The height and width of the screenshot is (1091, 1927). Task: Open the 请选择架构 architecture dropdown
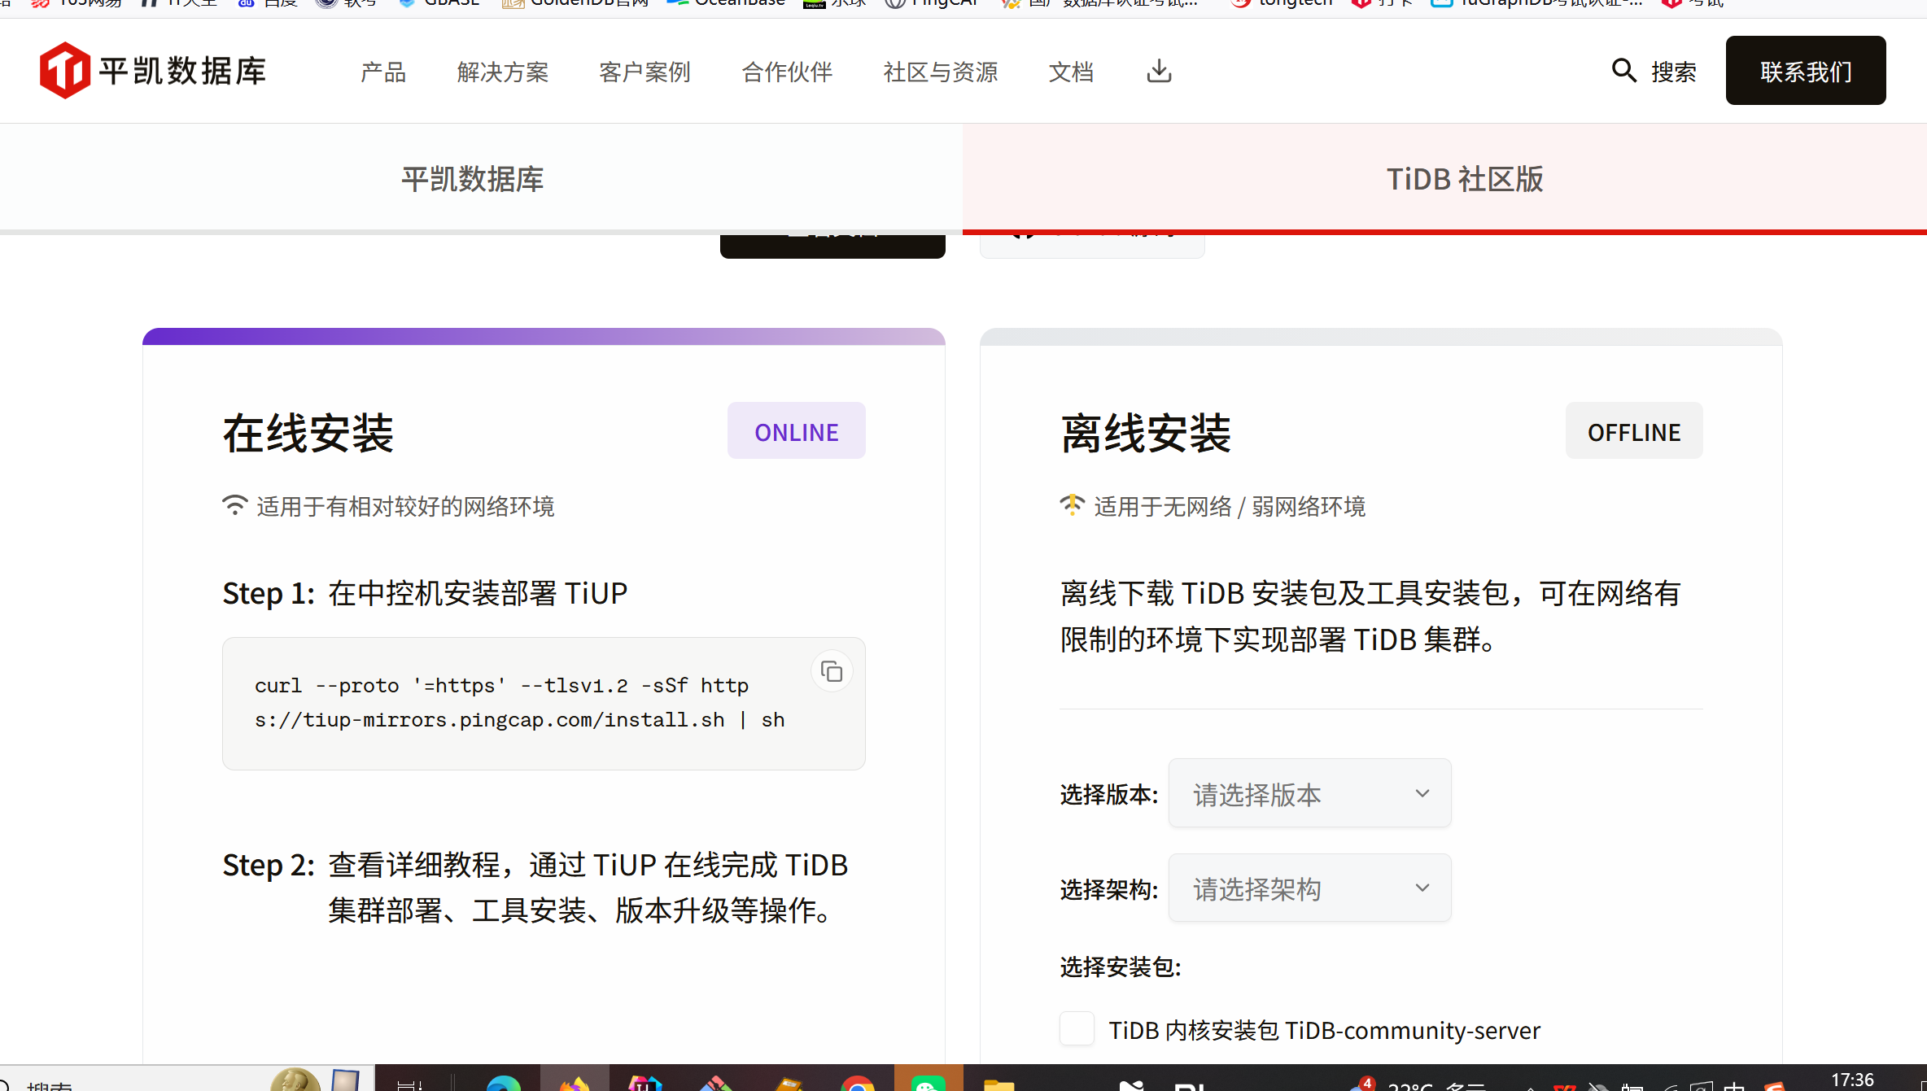[1309, 888]
